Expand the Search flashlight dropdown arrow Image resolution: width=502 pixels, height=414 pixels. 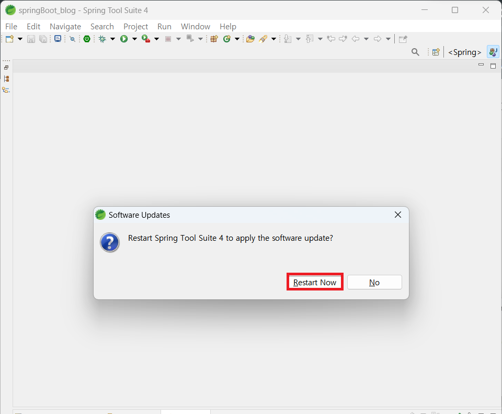[x=273, y=39]
